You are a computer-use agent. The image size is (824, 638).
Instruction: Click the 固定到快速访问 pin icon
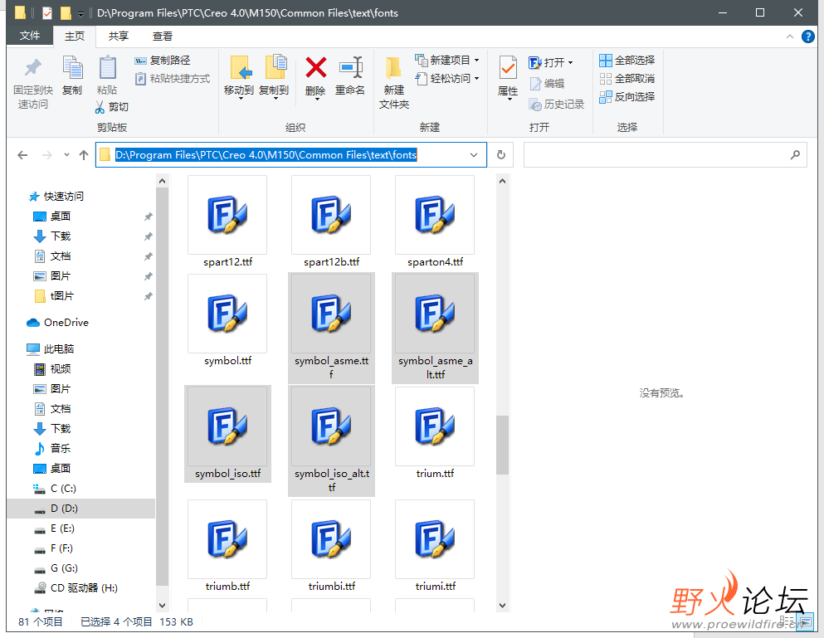point(32,67)
